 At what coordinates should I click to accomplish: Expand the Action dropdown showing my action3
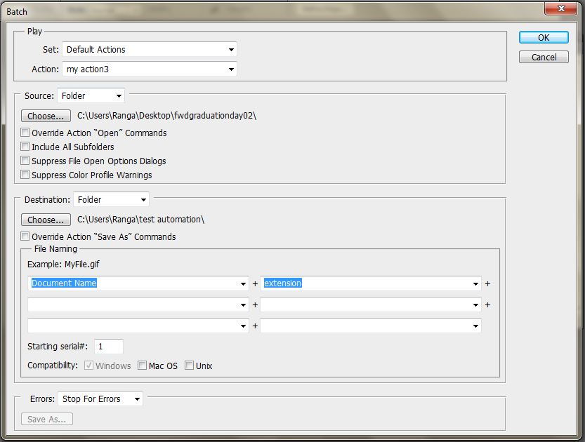[x=150, y=69]
